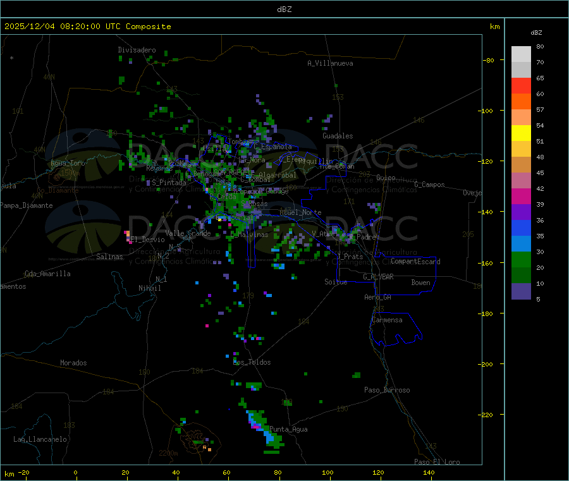Click the 20 dBZ green legend swatch

pos(521,259)
